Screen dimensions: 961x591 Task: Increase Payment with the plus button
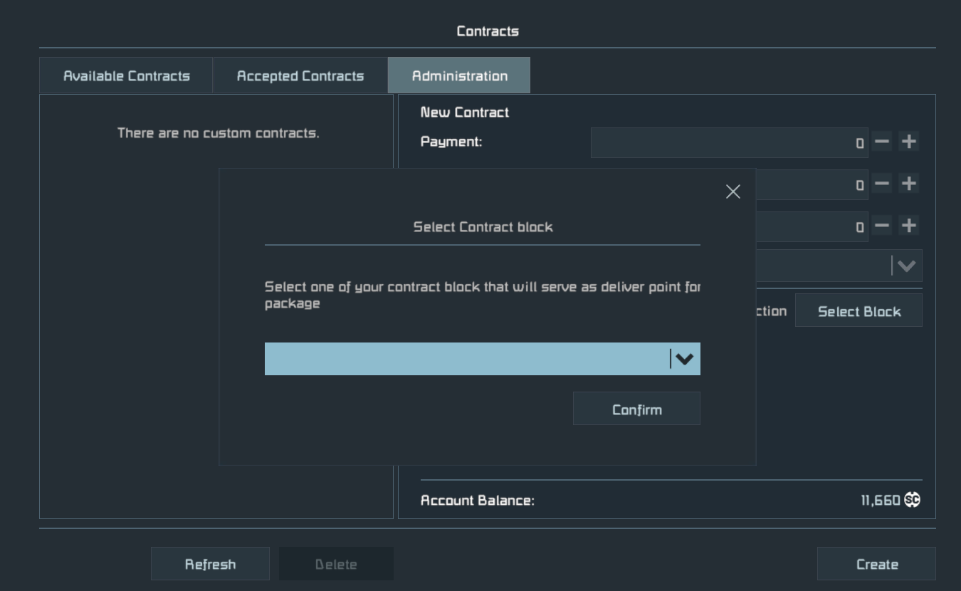(908, 142)
